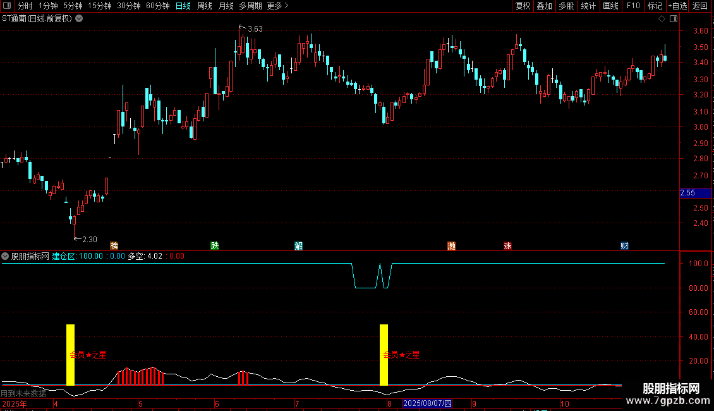The width and height of the screenshot is (714, 411).
Task: Click the 跌 event marker icon
Action: point(214,245)
